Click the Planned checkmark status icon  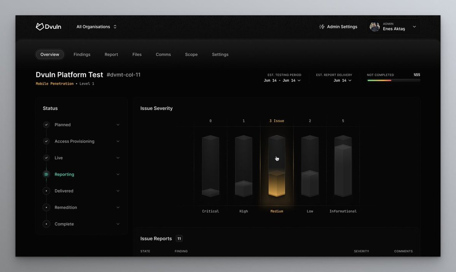coord(46,125)
